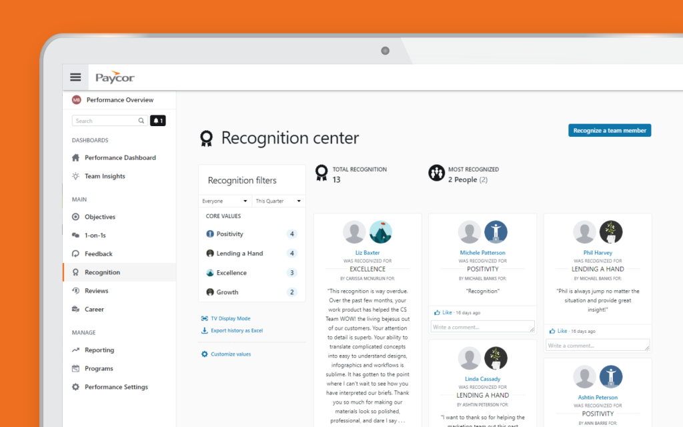Image resolution: width=683 pixels, height=427 pixels.
Task: Open the Feedback section
Action: click(x=96, y=254)
